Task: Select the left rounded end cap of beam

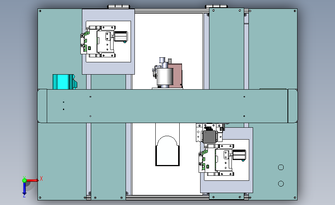Action: [x=42, y=106]
